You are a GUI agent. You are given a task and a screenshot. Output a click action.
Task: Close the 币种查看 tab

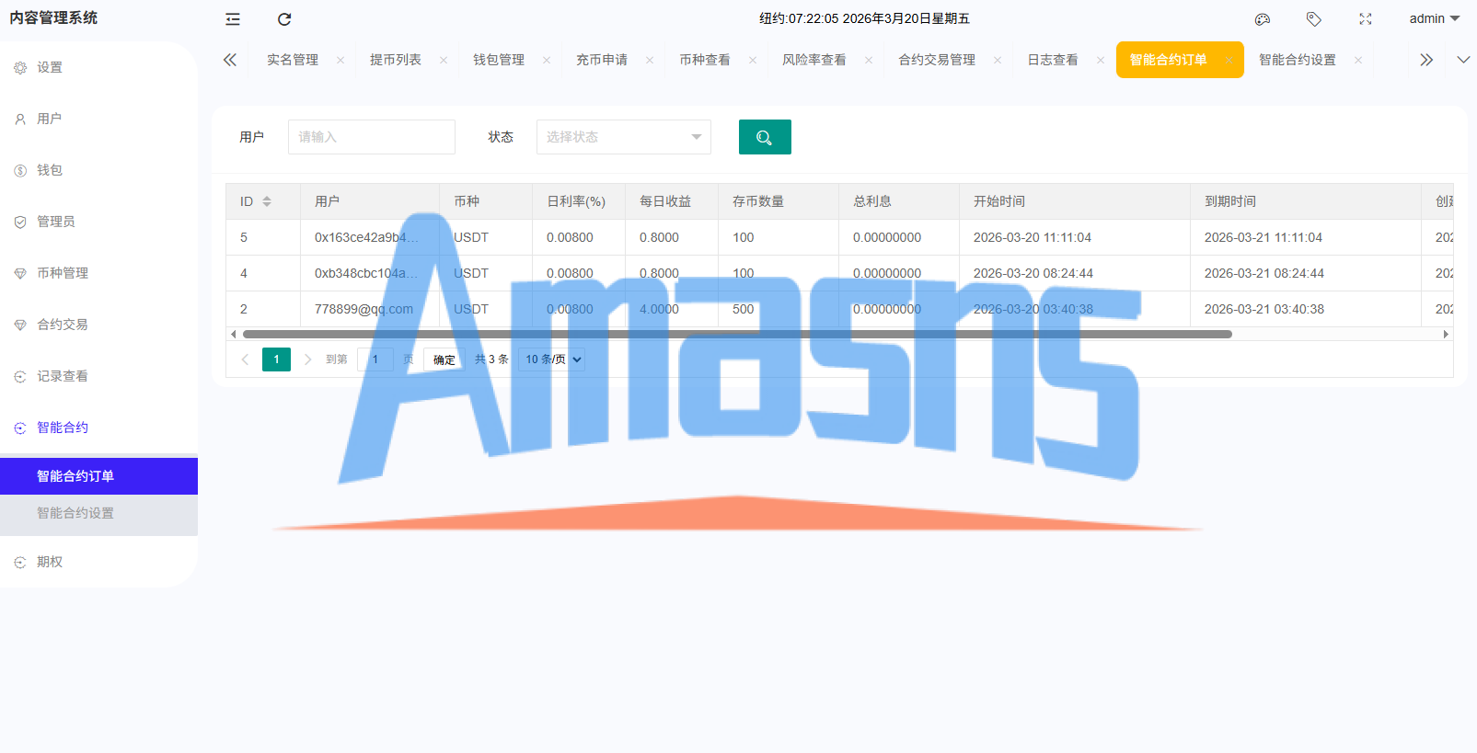tap(753, 60)
